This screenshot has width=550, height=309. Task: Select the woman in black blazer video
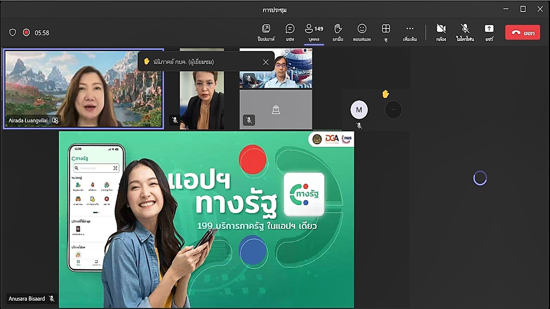[202, 101]
